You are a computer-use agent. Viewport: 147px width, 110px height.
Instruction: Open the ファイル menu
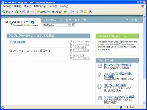pos(7,6)
